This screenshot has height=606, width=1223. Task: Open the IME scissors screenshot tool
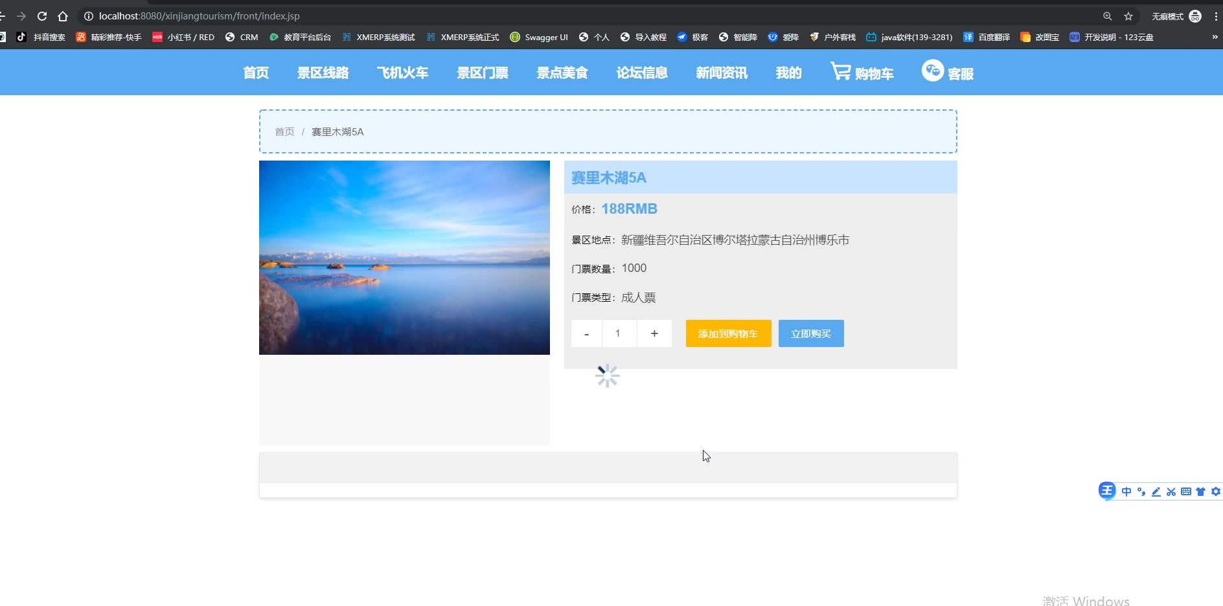pos(1171,492)
